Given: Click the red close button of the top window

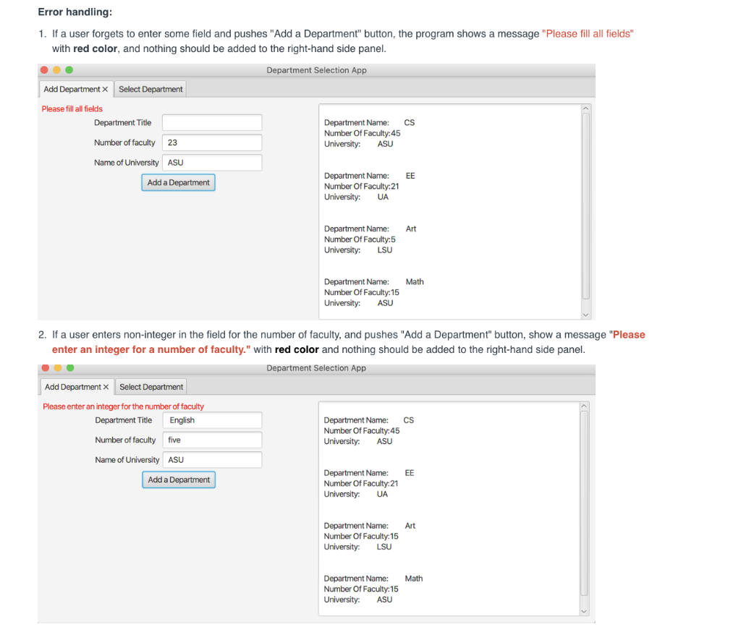Looking at the screenshot, I should (x=44, y=70).
